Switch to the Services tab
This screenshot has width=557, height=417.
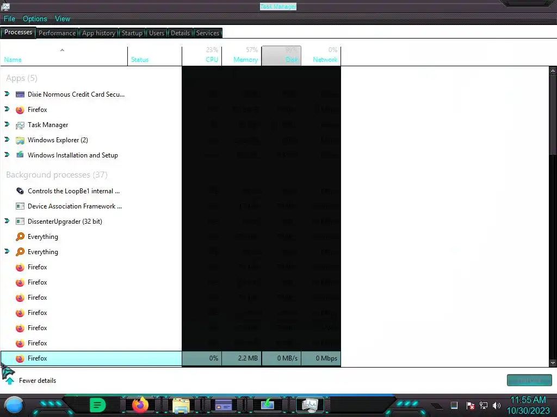208,33
